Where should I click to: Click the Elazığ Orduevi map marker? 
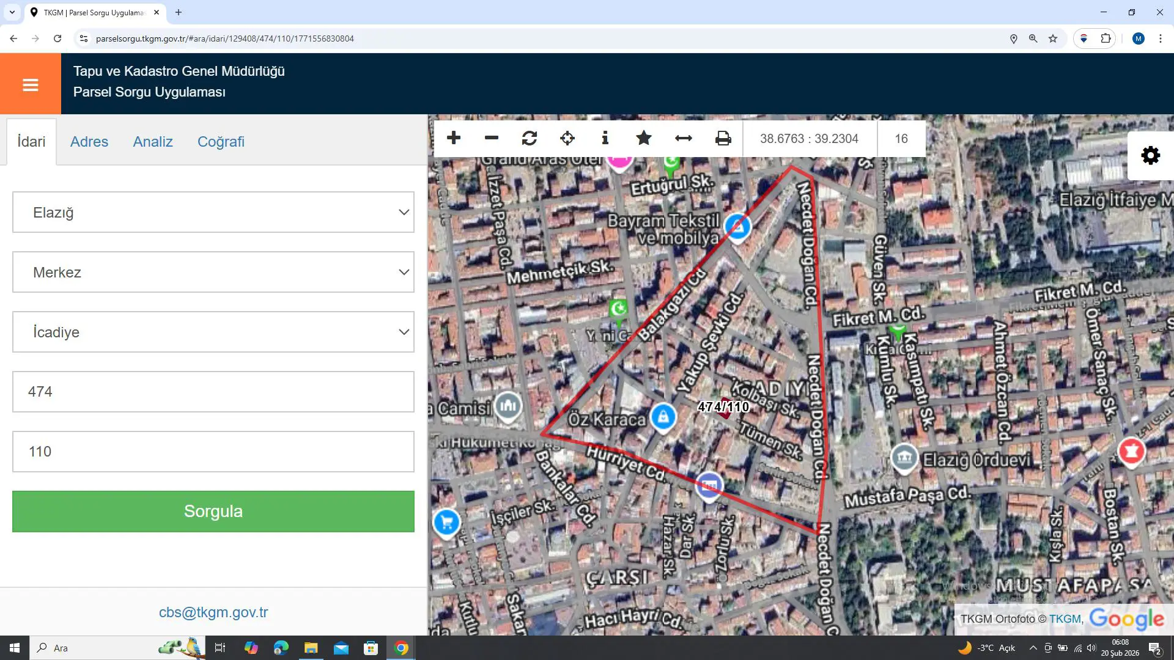(x=904, y=458)
